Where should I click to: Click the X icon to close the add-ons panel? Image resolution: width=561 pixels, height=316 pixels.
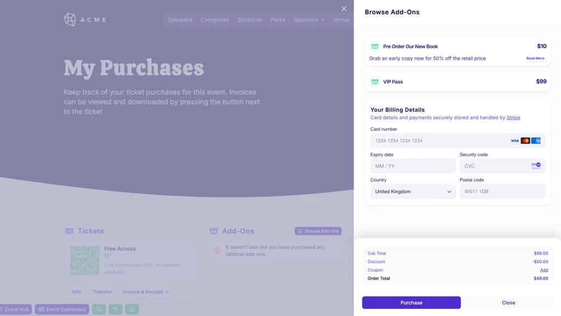[344, 9]
